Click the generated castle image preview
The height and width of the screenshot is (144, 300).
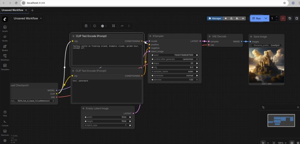(x=267, y=65)
